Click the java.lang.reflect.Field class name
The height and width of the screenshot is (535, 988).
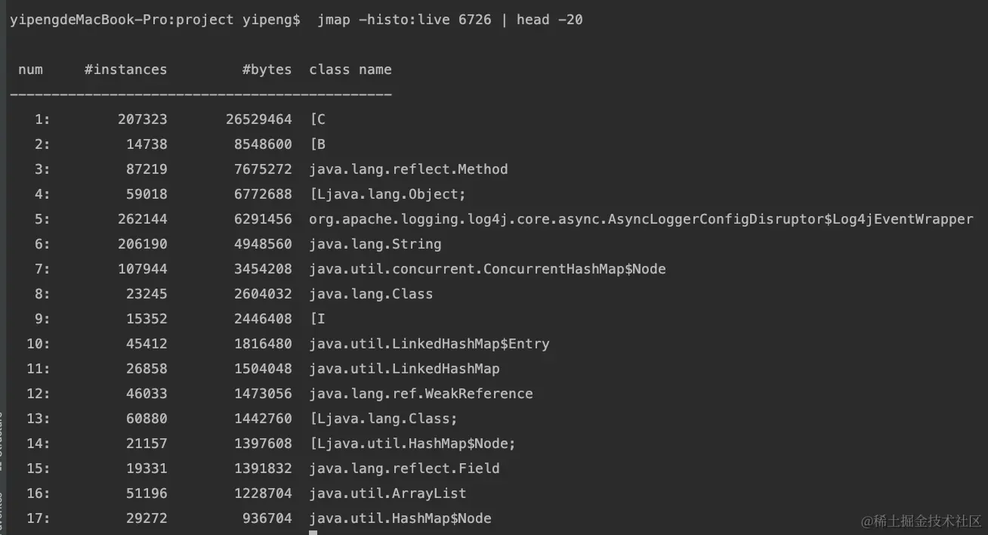(x=404, y=469)
